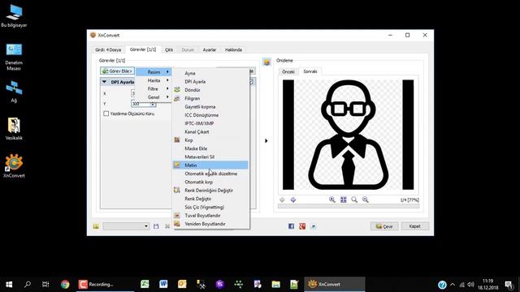This screenshot has width=520, height=292.
Task: Show hidden system tray icons
Action: coord(453,285)
